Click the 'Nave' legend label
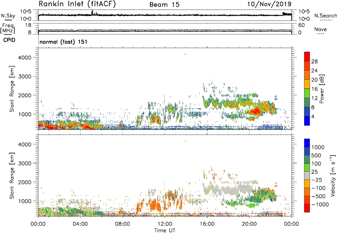 point(321,29)
